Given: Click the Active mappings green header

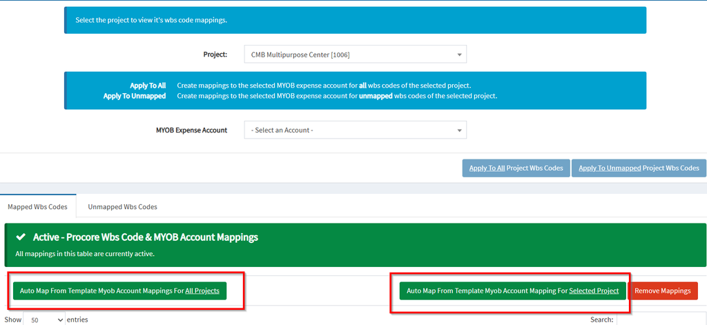Looking at the screenshot, I should click(x=354, y=245).
